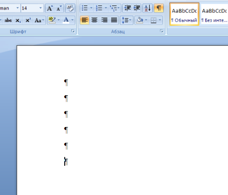228x195 pixels.
Task: Apply superscript formatting
Action: click(28, 20)
